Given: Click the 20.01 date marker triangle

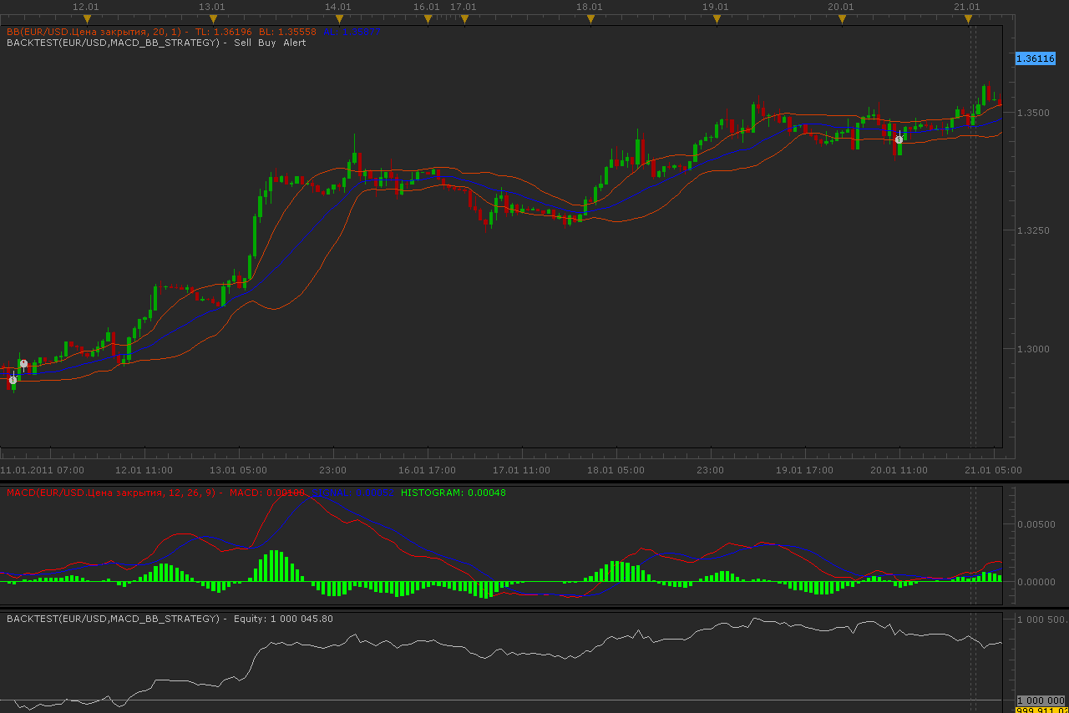Looking at the screenshot, I should pyautogui.click(x=842, y=18).
